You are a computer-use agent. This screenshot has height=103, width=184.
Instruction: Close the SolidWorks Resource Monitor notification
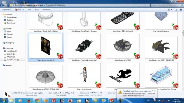click(x=155, y=91)
